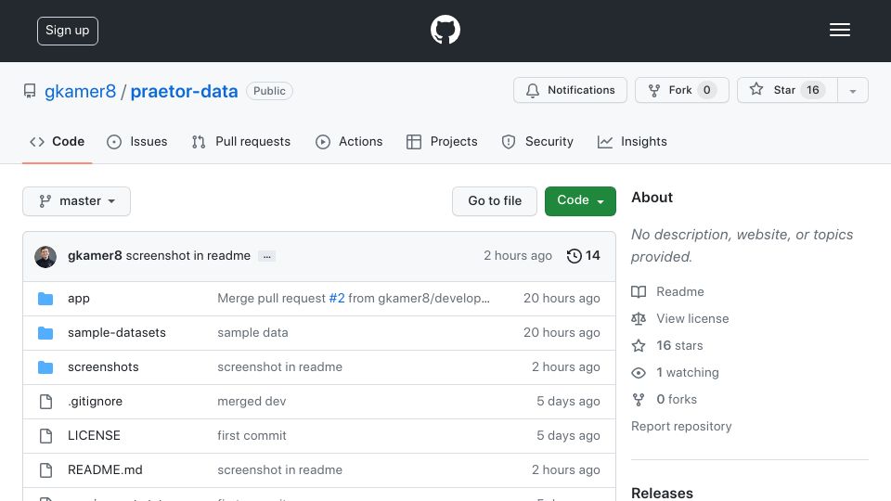Click the gkamer8 avatar in commit row

45,257
